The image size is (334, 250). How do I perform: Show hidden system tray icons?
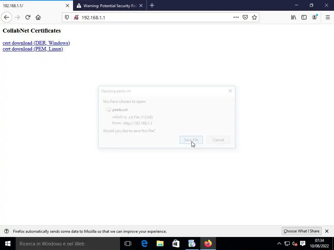[x=279, y=243]
